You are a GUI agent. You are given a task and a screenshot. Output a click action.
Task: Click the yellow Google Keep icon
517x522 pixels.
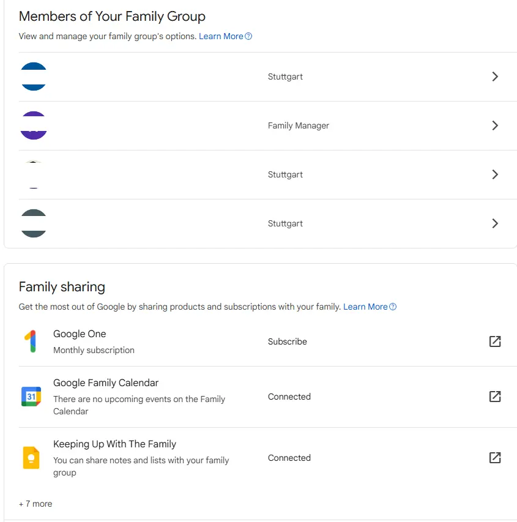coord(31,458)
